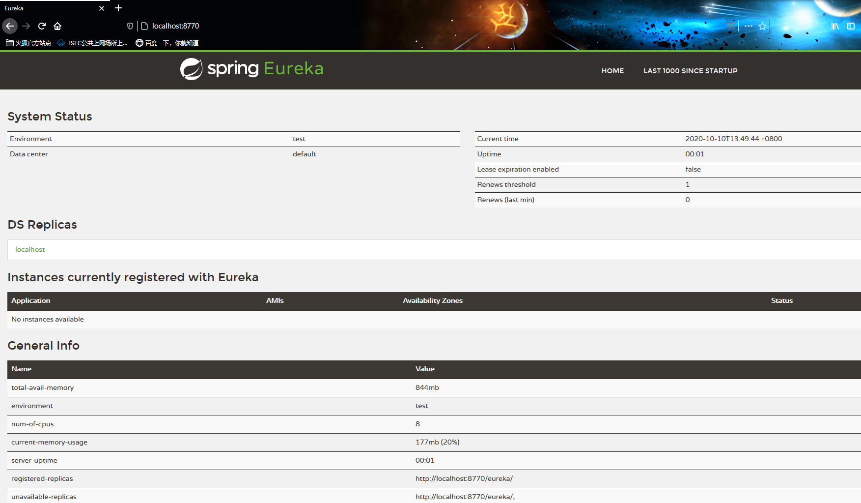861x503 pixels.
Task: Open page actions three-dot menu
Action: (x=749, y=26)
